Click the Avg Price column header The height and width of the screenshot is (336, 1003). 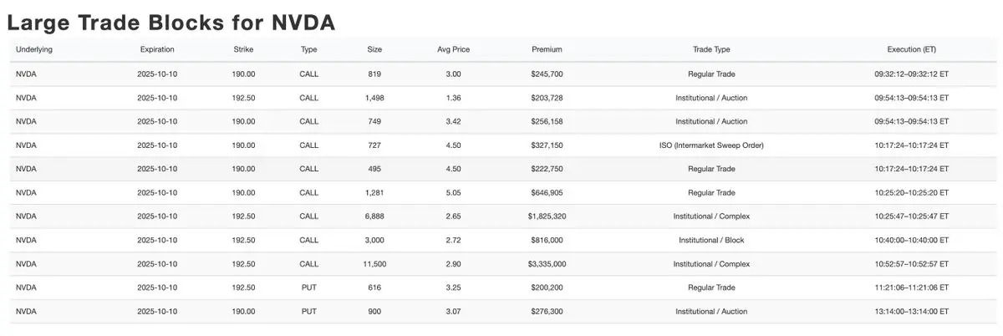coord(454,49)
